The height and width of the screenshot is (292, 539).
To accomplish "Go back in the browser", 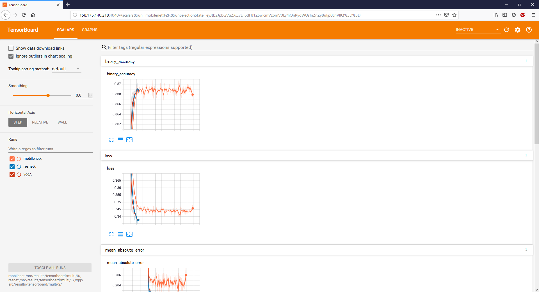I will point(6,15).
